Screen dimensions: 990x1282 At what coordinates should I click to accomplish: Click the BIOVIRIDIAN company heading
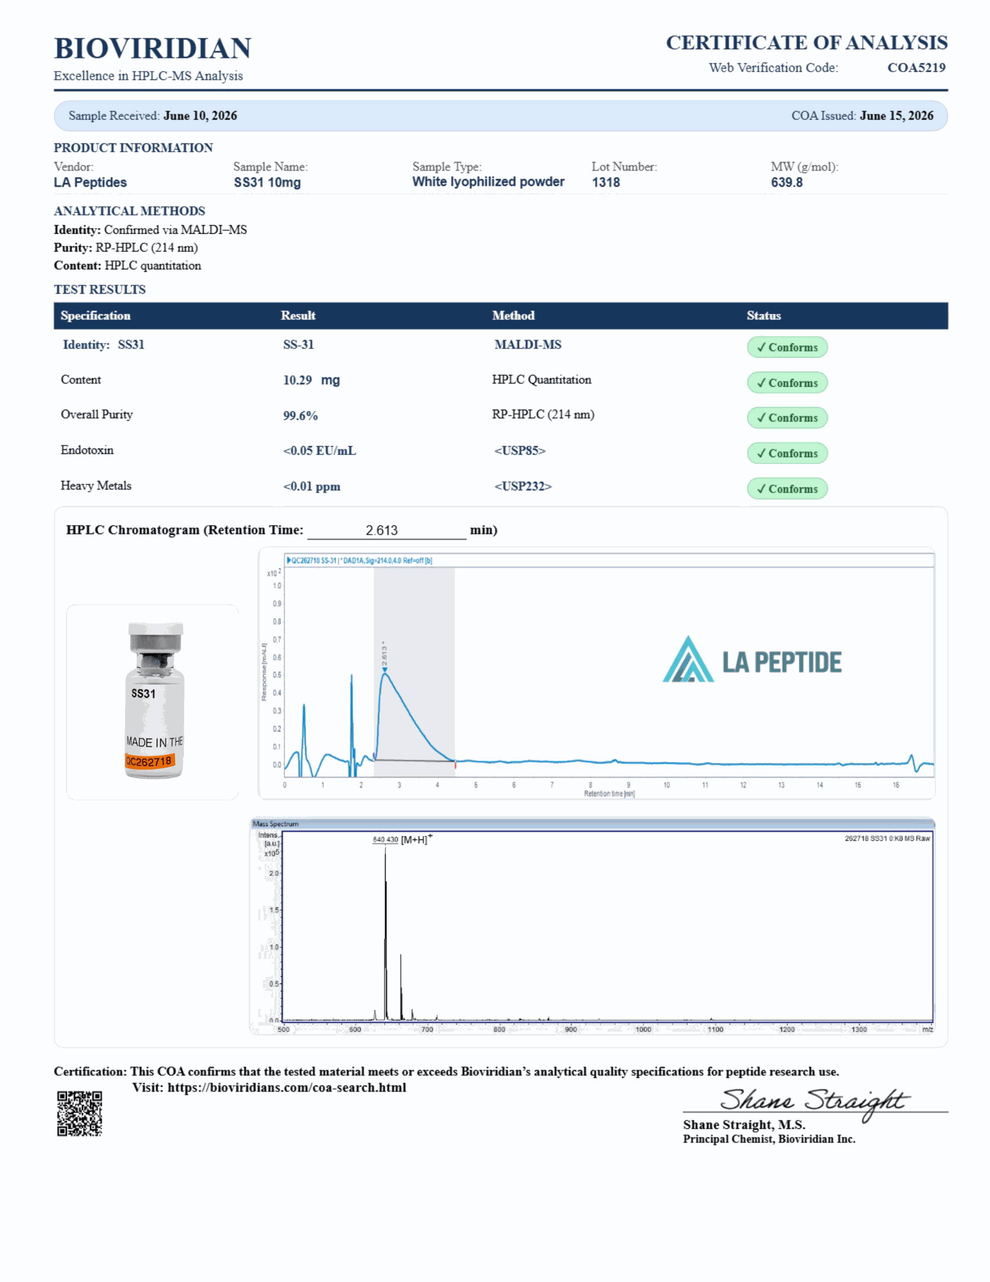point(153,48)
